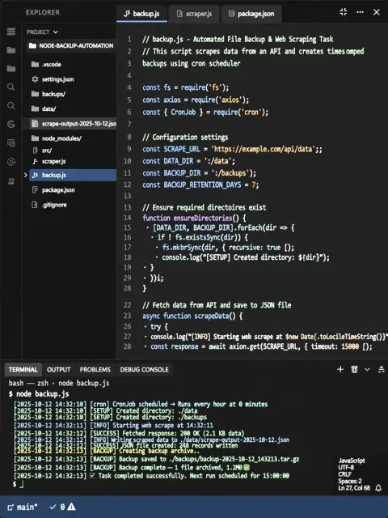The image size is (388, 518).
Task: Open the more actions ellipsis menu
Action: point(360,12)
